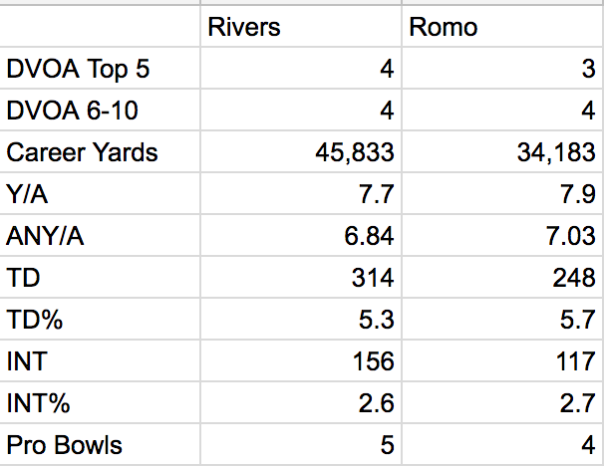Click the ANY/A row label cell
The height and width of the screenshot is (466, 604).
pyautogui.click(x=100, y=236)
